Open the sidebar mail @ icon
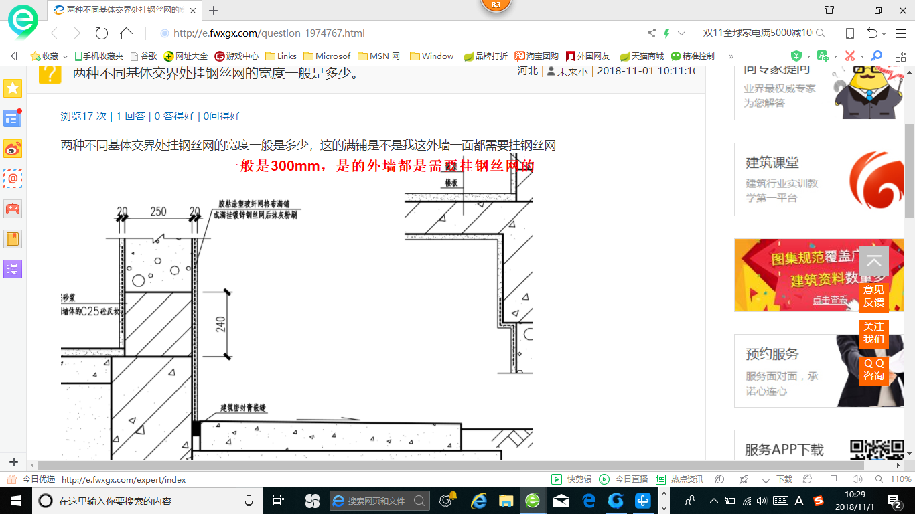Viewport: 915px width, 514px height. pyautogui.click(x=13, y=179)
